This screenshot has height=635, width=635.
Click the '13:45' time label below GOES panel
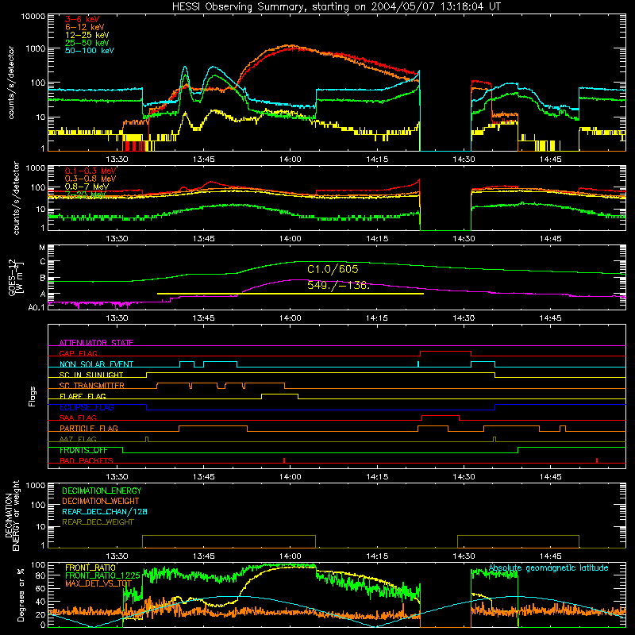coord(203,318)
